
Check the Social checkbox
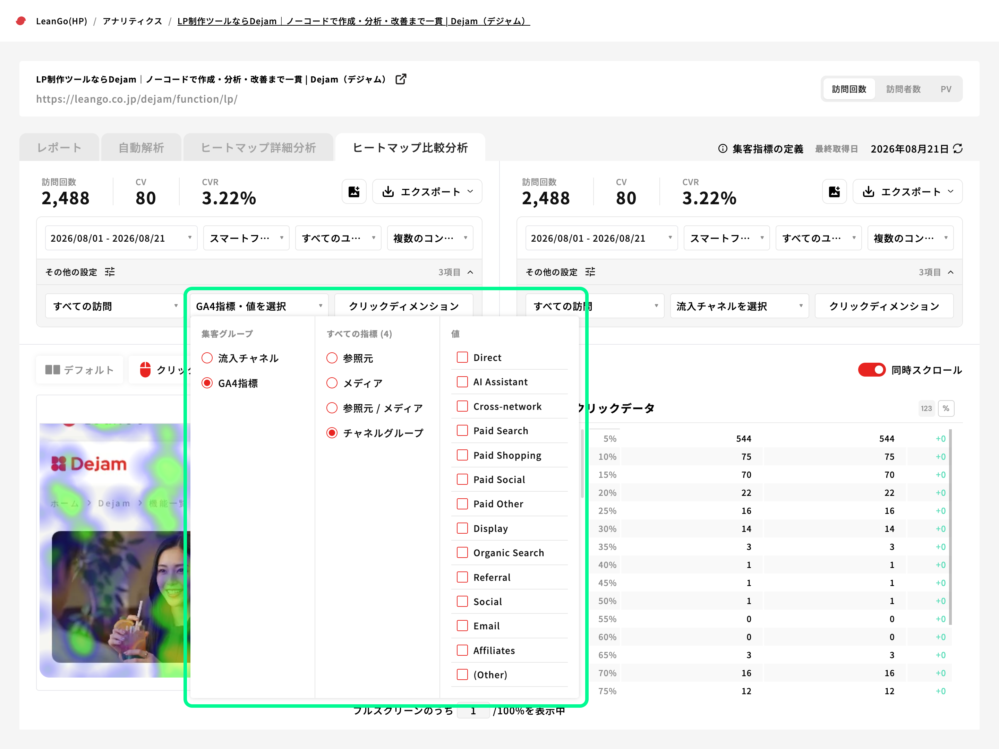[x=462, y=601]
